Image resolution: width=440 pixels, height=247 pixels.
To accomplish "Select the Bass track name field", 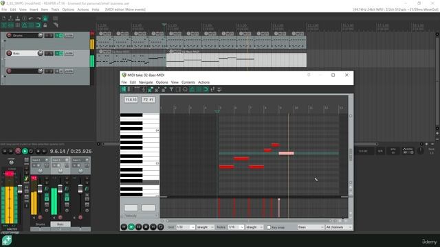I will tap(25, 54).
